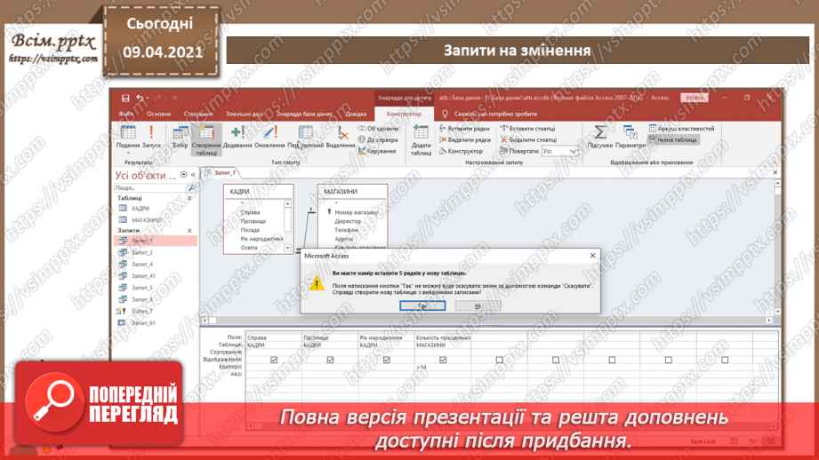Open the Повертати: Усі dropdown
The width and height of the screenshot is (819, 460).
[x=574, y=151]
